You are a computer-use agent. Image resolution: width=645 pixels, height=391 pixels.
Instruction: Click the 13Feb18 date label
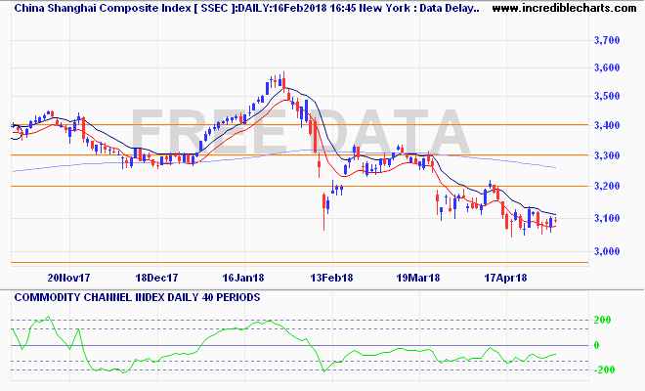331,278
